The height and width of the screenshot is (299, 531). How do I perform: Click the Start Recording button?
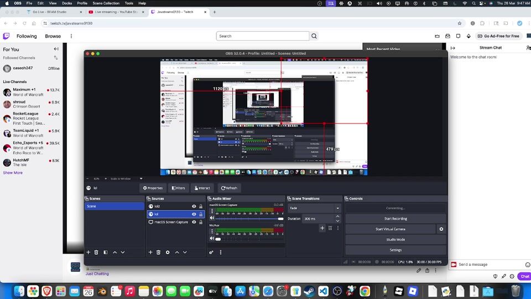click(x=395, y=219)
